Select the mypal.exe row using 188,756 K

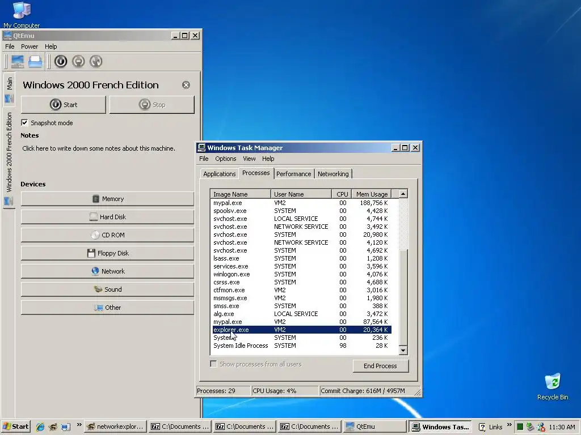[302, 203]
